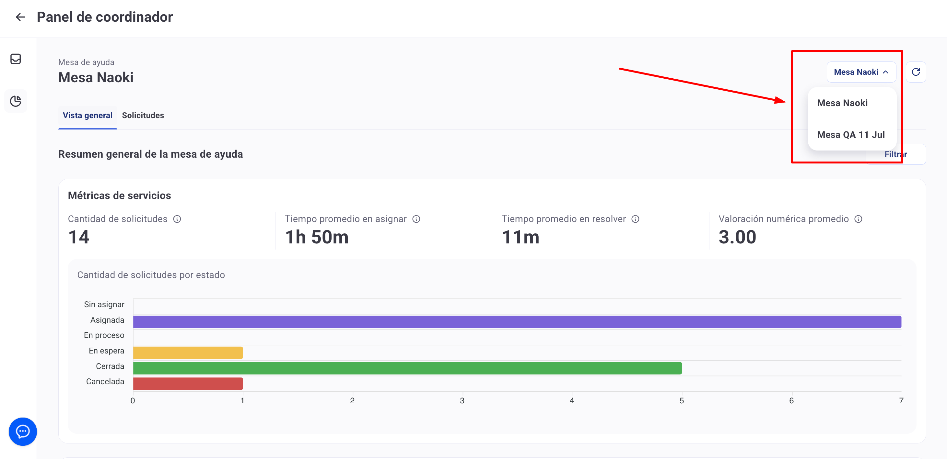
Task: Click the red Cancelada bar
Action: (x=188, y=383)
